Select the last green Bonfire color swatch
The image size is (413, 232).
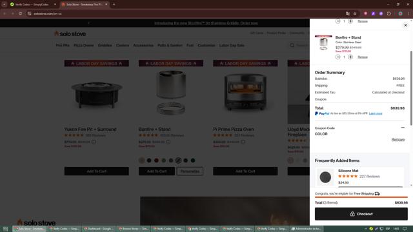pos(193,160)
